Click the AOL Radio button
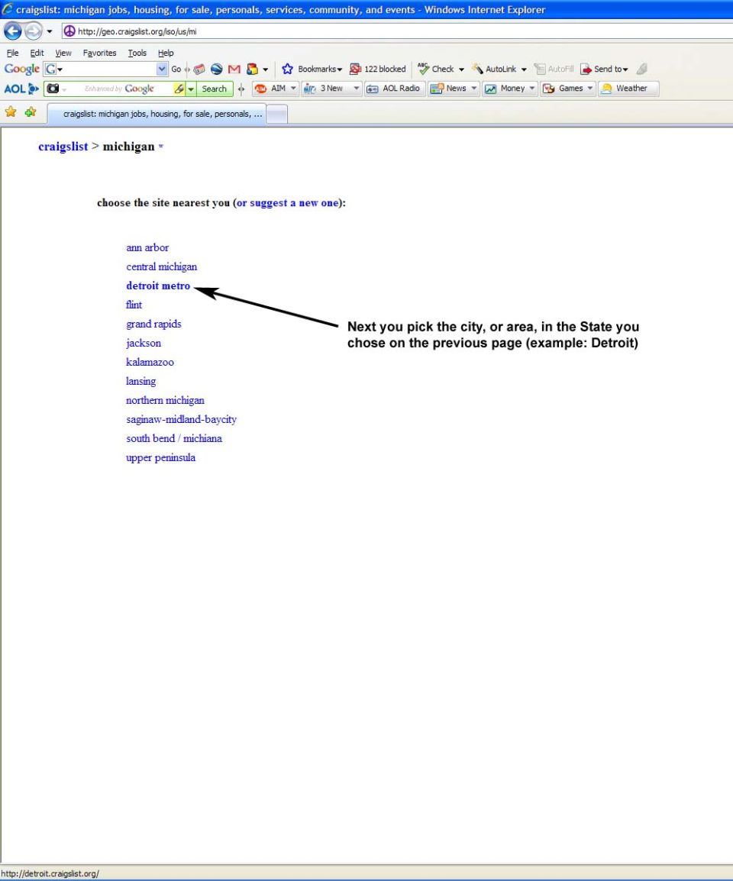733x881 pixels. [395, 89]
